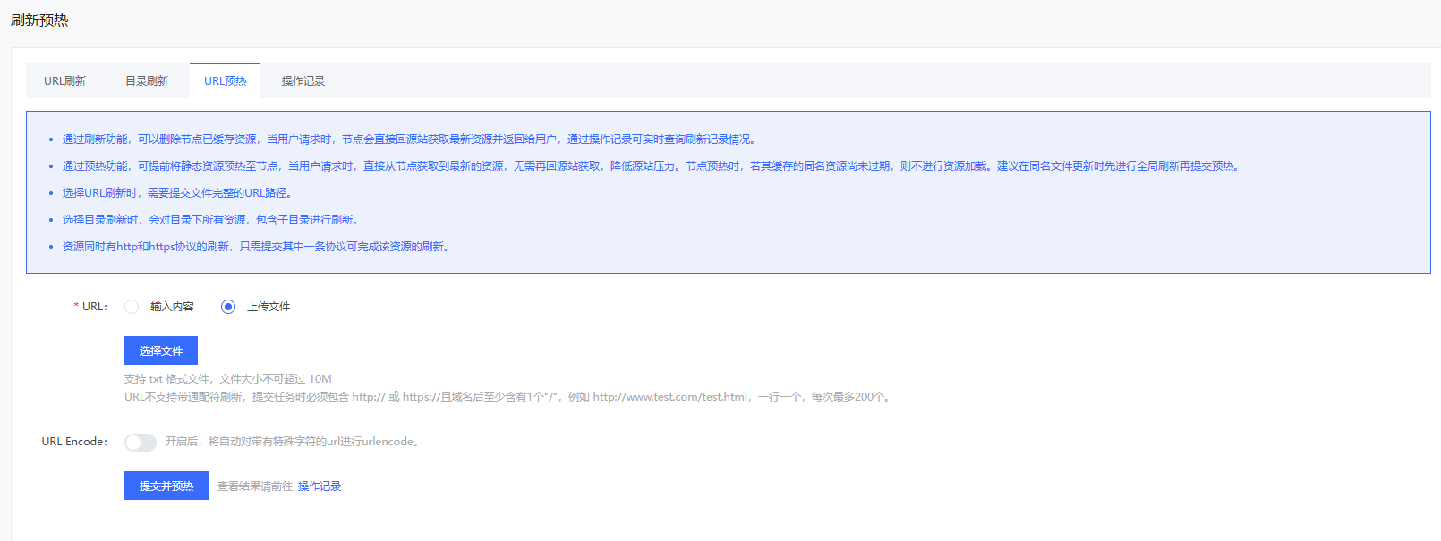
Task: Choose the 输入内容 radio option
Action: 132,307
